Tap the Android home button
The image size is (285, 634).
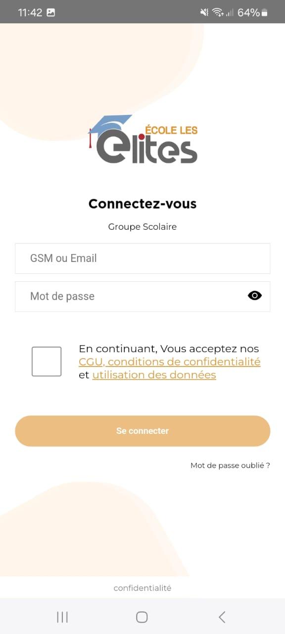pos(142,617)
